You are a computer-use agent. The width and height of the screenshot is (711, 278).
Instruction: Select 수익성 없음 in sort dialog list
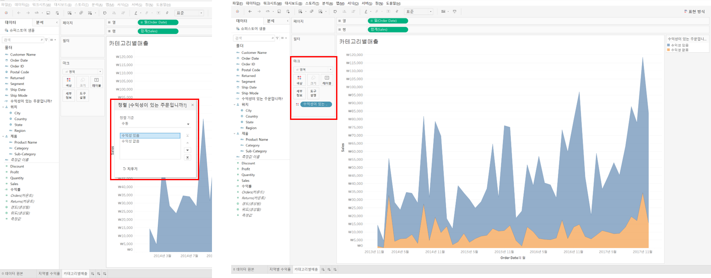coord(150,141)
